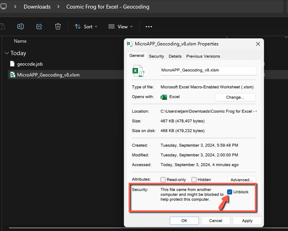Click the Created date value
The image size is (288, 231).
pos(199,145)
